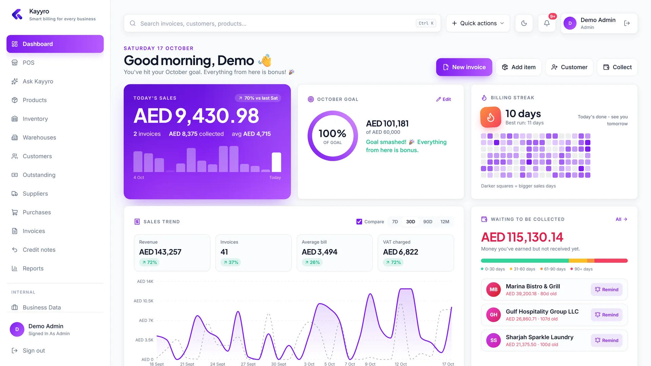Click the 100% of goal ring

tap(333, 136)
